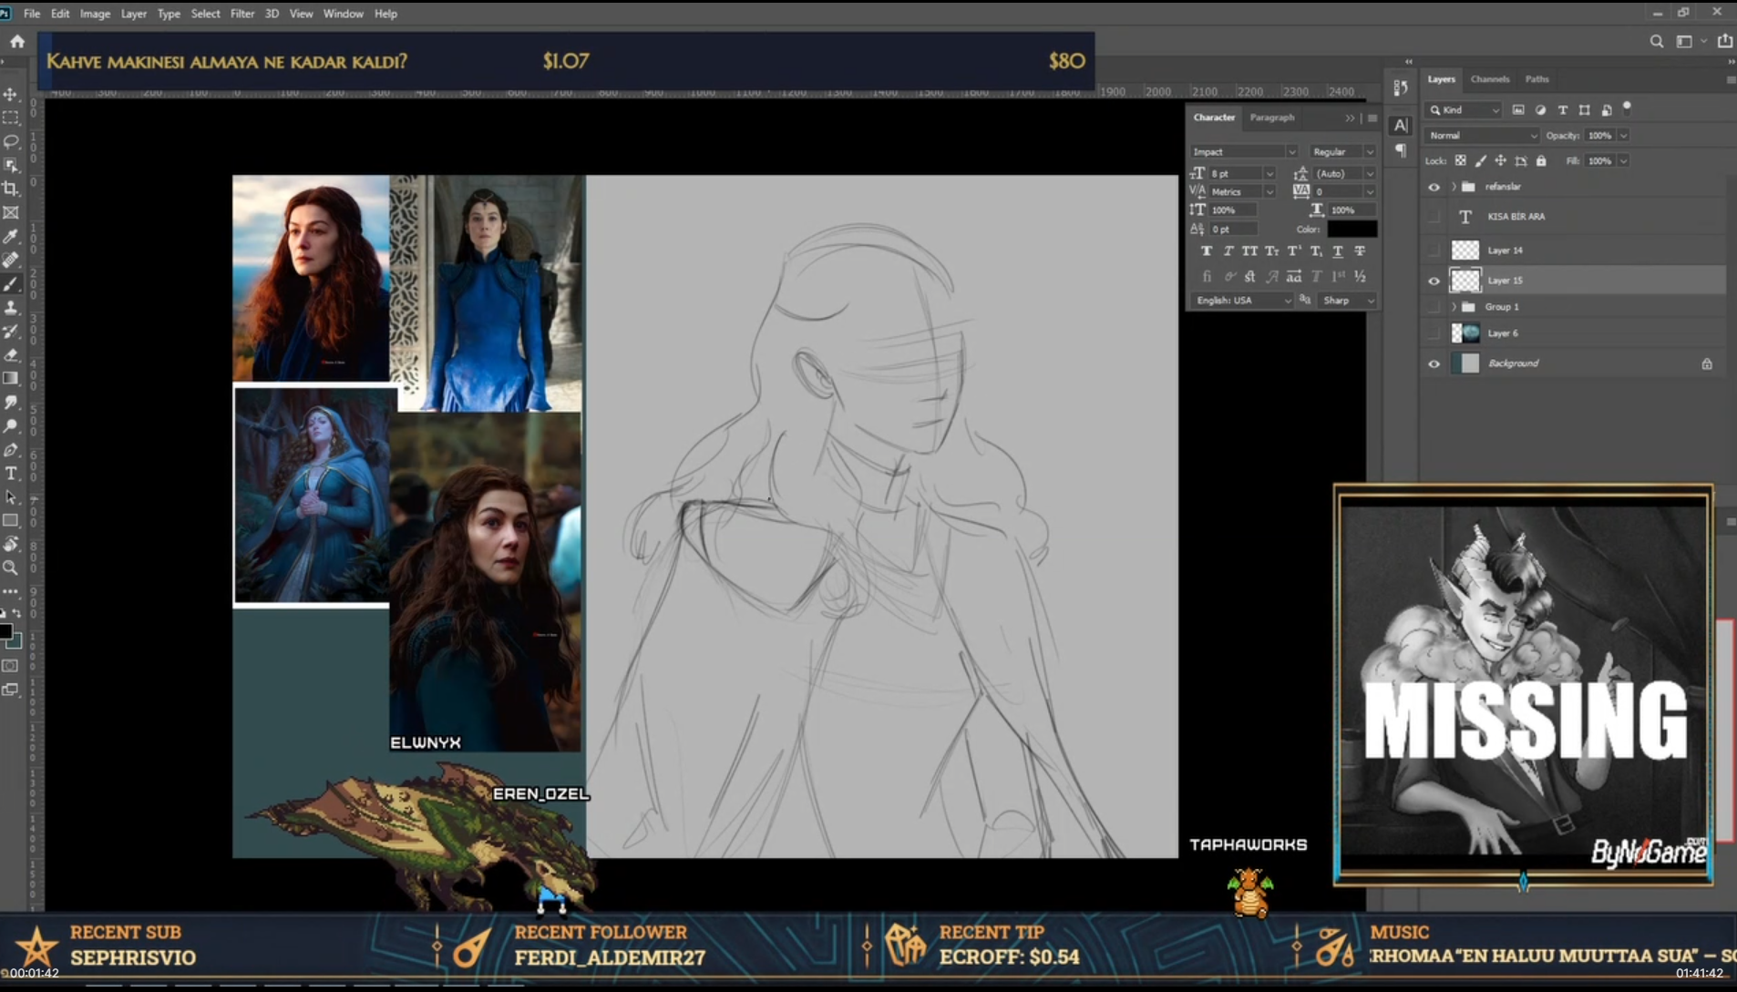Image resolution: width=1737 pixels, height=992 pixels.
Task: Open the Opacity slider dropdown arrow
Action: tap(1623, 135)
